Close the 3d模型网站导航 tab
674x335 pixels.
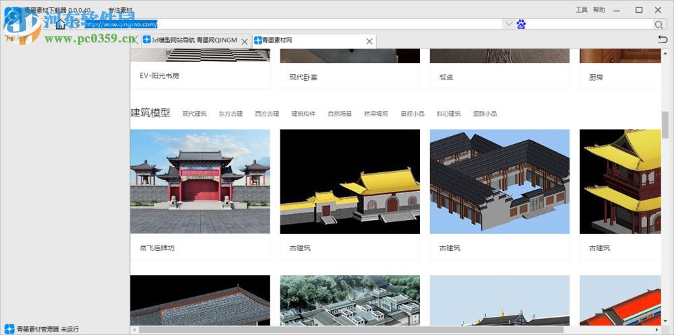(244, 42)
